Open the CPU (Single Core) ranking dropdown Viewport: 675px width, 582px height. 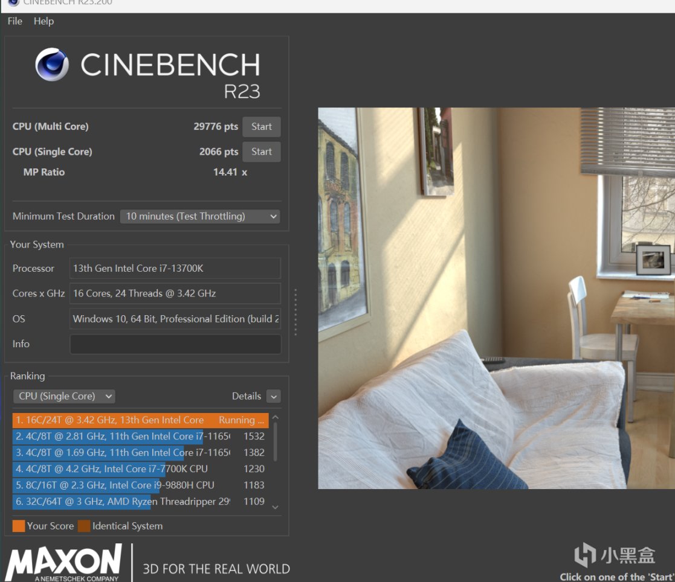[x=64, y=396]
